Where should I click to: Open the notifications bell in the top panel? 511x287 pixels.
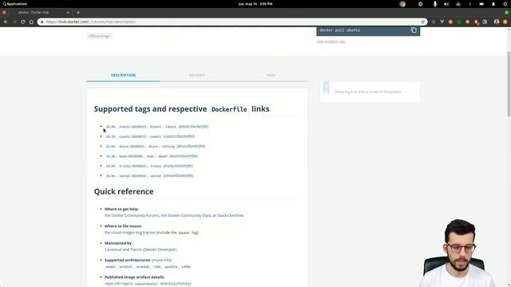click(493, 4)
